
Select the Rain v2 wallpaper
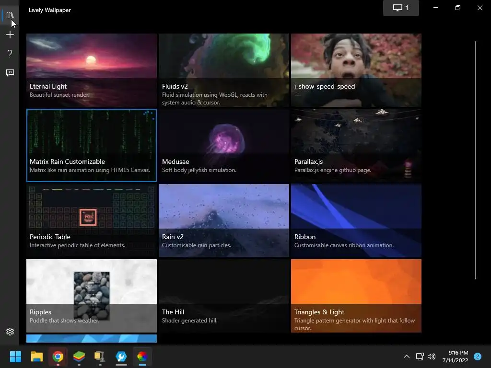(x=224, y=220)
